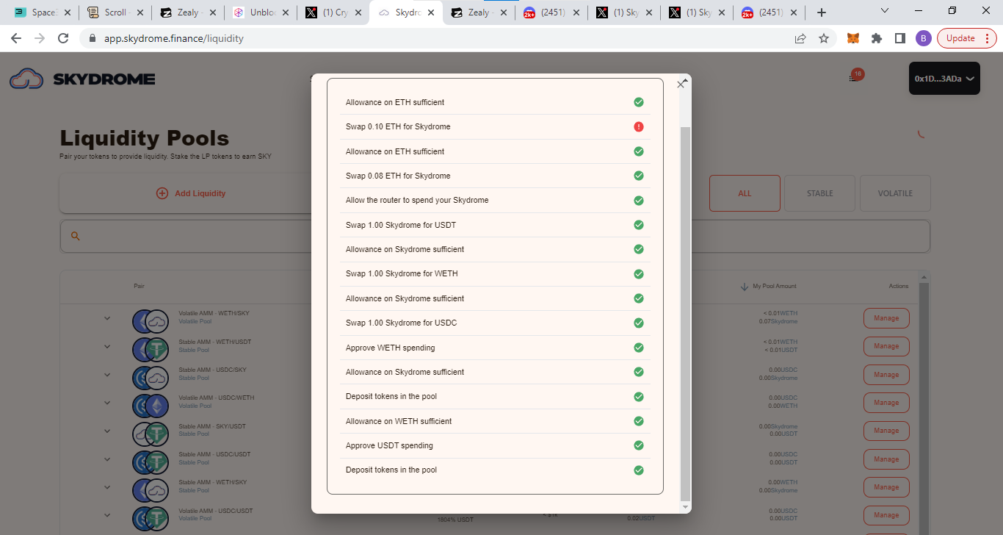Click the Skydrome logo
Viewport: 1003px width, 535px height.
tap(82, 79)
